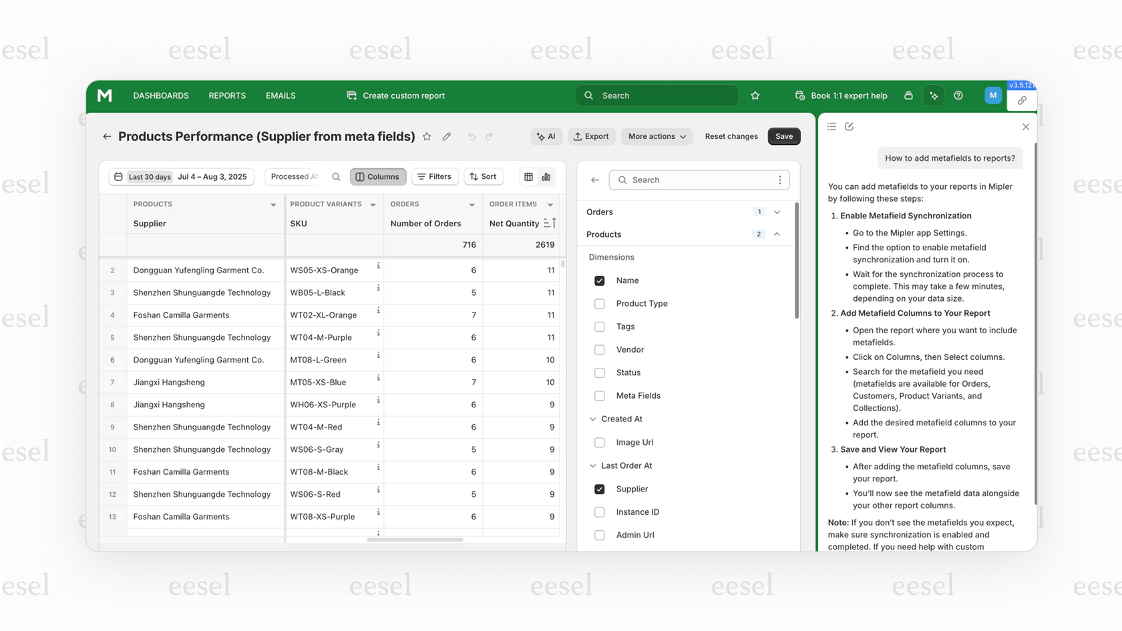
Task: Open the EMAILS section
Action: [x=280, y=95]
